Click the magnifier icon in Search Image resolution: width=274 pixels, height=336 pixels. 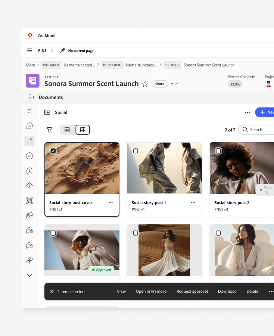coord(245,130)
